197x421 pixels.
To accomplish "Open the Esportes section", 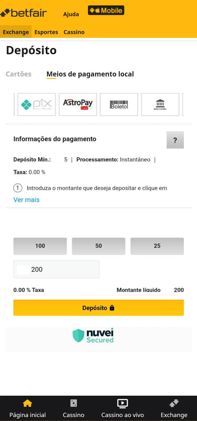I will pyautogui.click(x=46, y=32).
